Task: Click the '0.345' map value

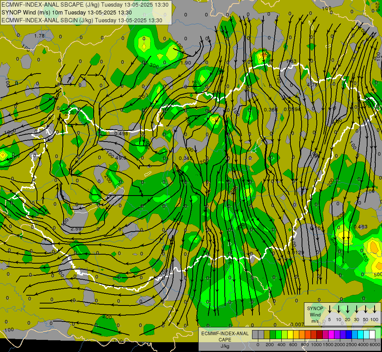Action: (x=186, y=158)
